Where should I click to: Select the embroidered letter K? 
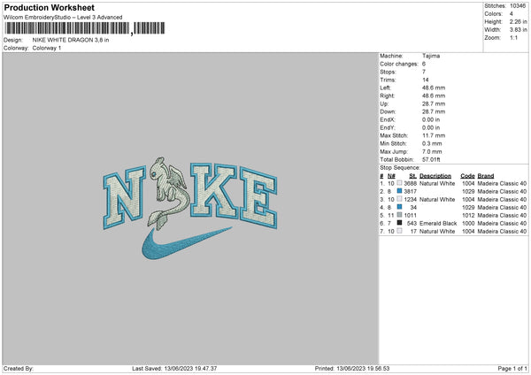coord(214,190)
